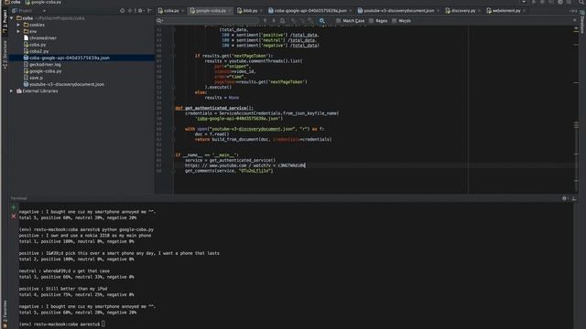Open the Project tool window stripe button
This screenshot has height=329, width=586.
(5, 22)
